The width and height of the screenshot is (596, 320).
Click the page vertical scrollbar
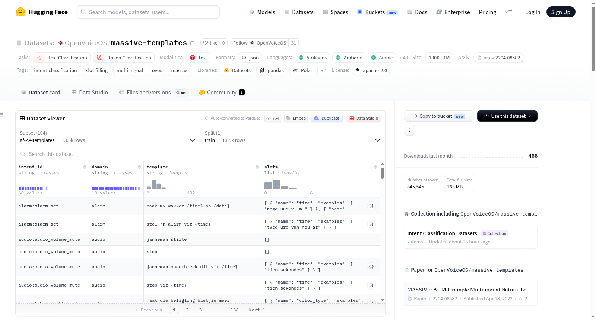(593, 39)
